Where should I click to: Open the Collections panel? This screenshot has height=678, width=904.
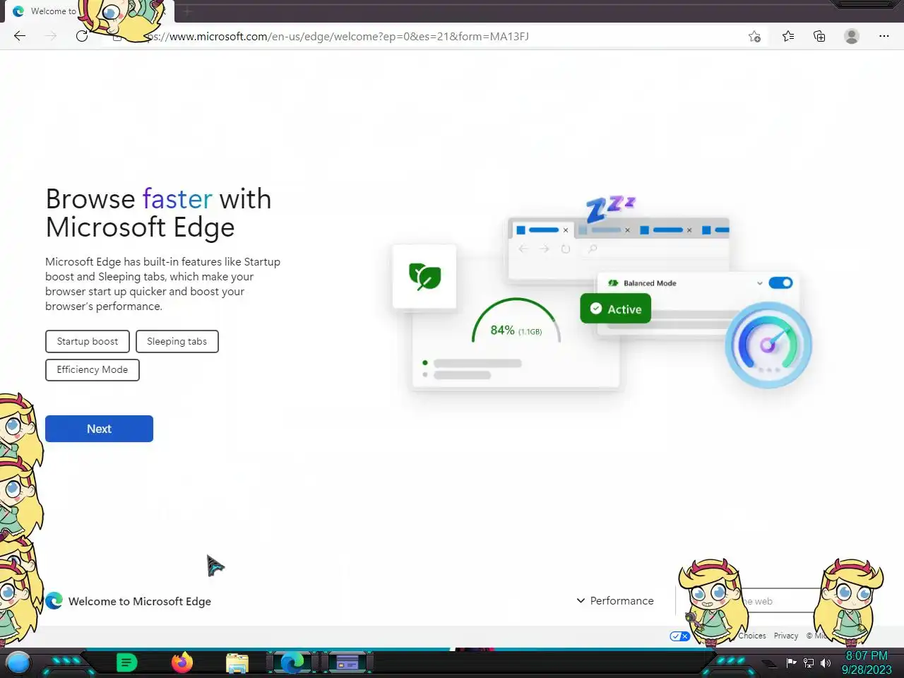tap(819, 36)
